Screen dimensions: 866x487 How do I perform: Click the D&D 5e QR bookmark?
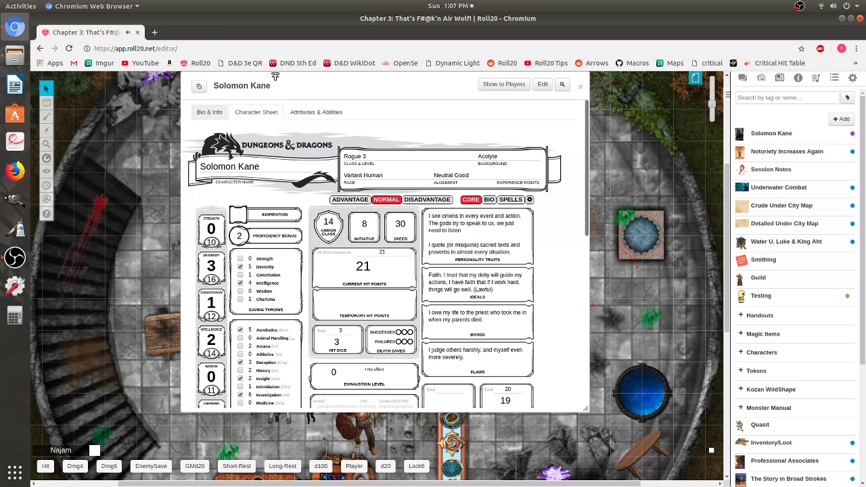coord(240,63)
